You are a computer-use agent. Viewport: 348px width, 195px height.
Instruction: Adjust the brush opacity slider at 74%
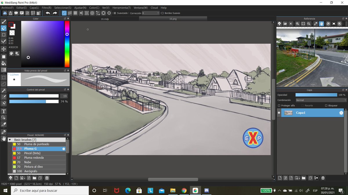(34, 101)
